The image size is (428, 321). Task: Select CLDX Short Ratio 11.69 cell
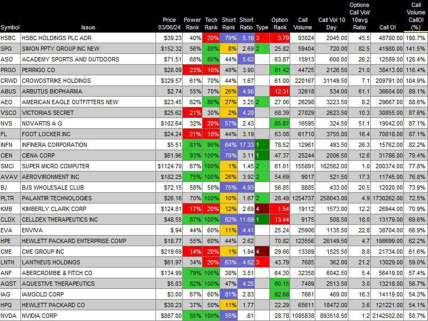click(x=246, y=219)
